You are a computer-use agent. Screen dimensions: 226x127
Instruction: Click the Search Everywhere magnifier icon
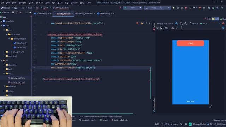[222, 8]
